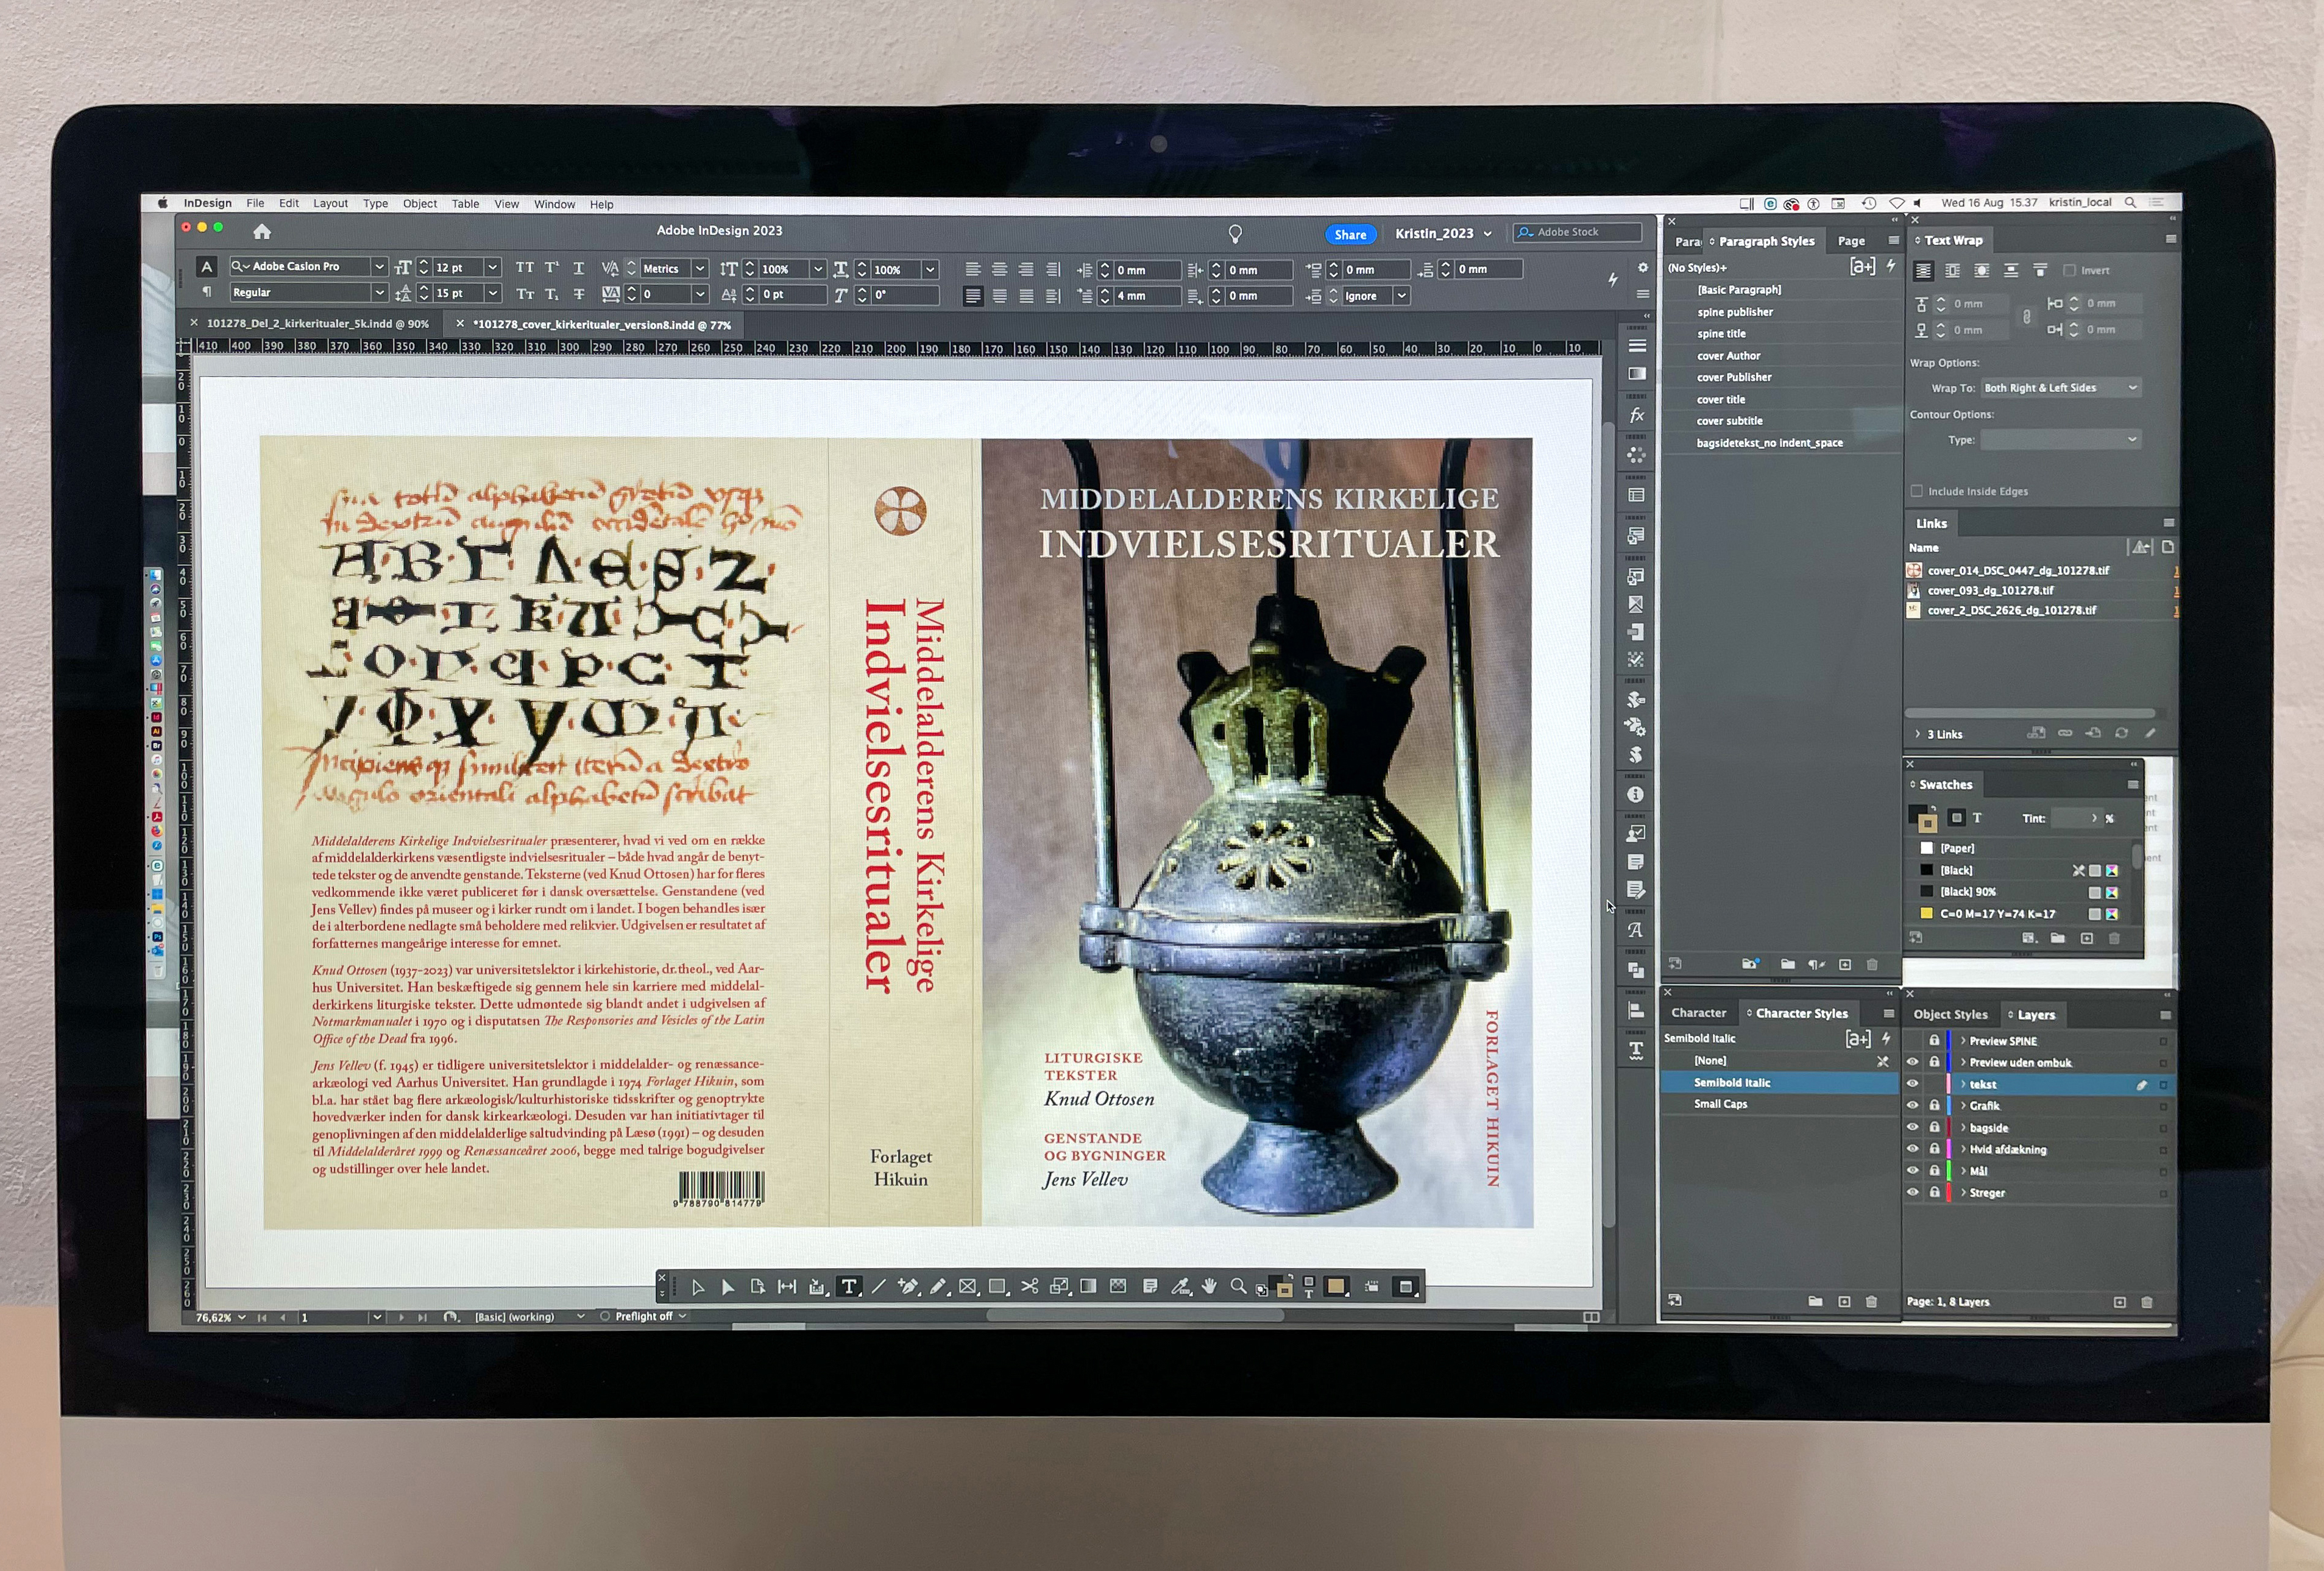
Task: Click Delete selected layer trash icon
Action: (x=2146, y=1302)
